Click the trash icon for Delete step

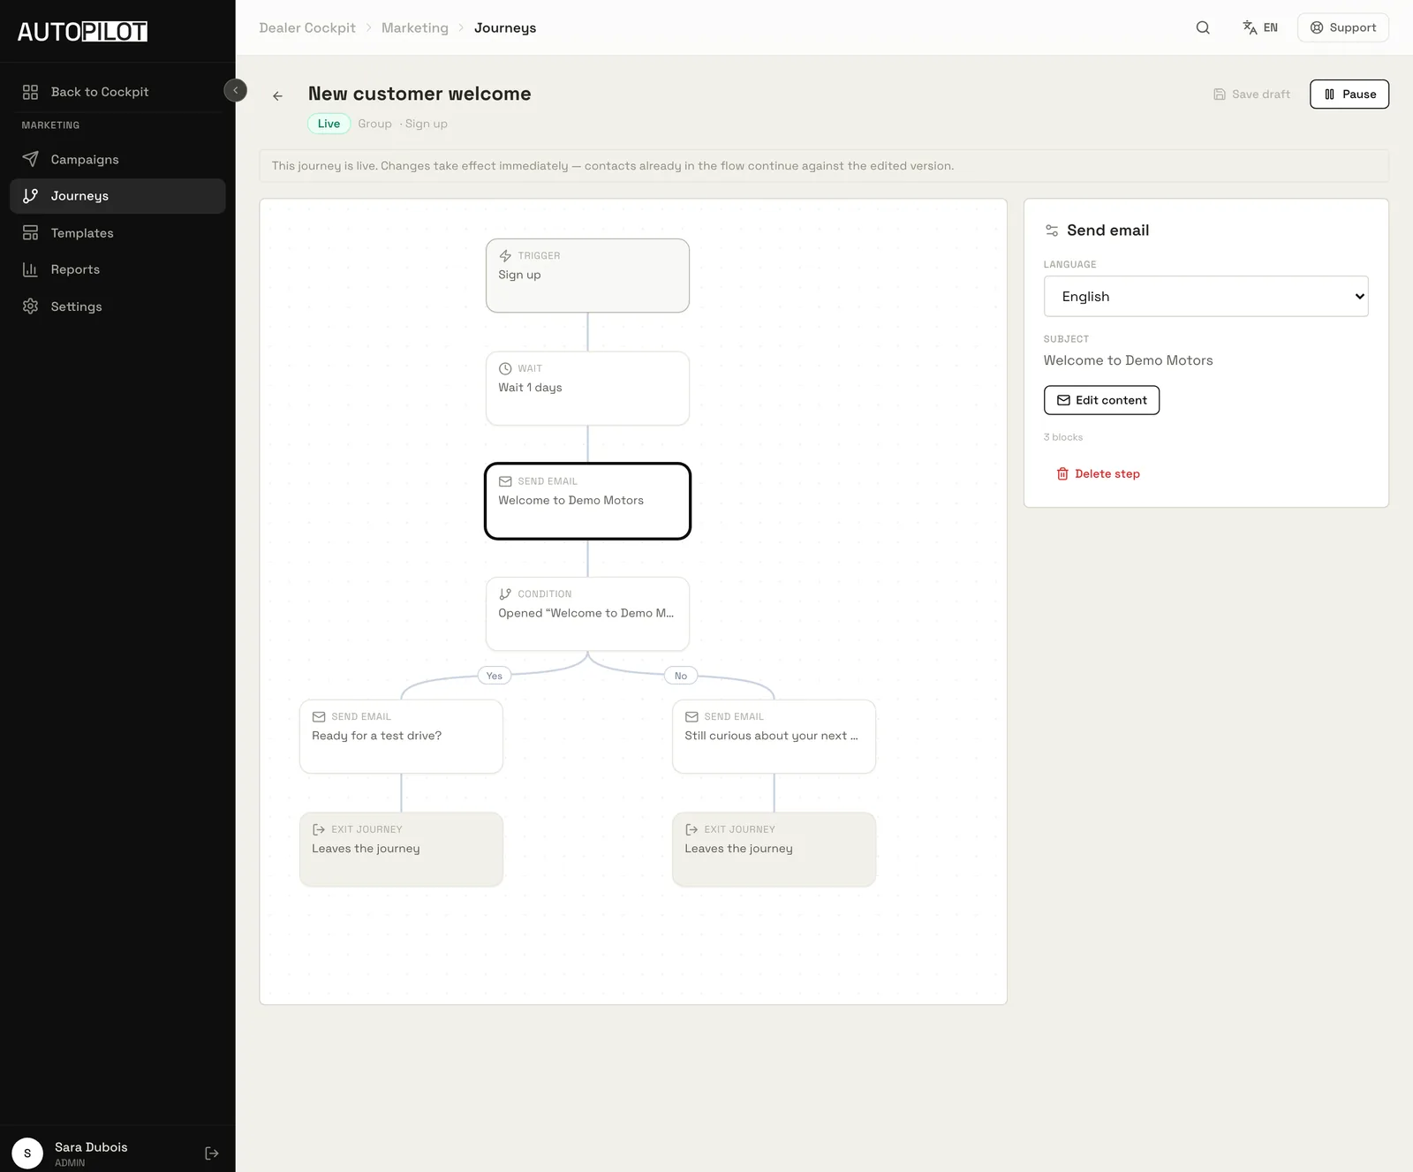1062,474
